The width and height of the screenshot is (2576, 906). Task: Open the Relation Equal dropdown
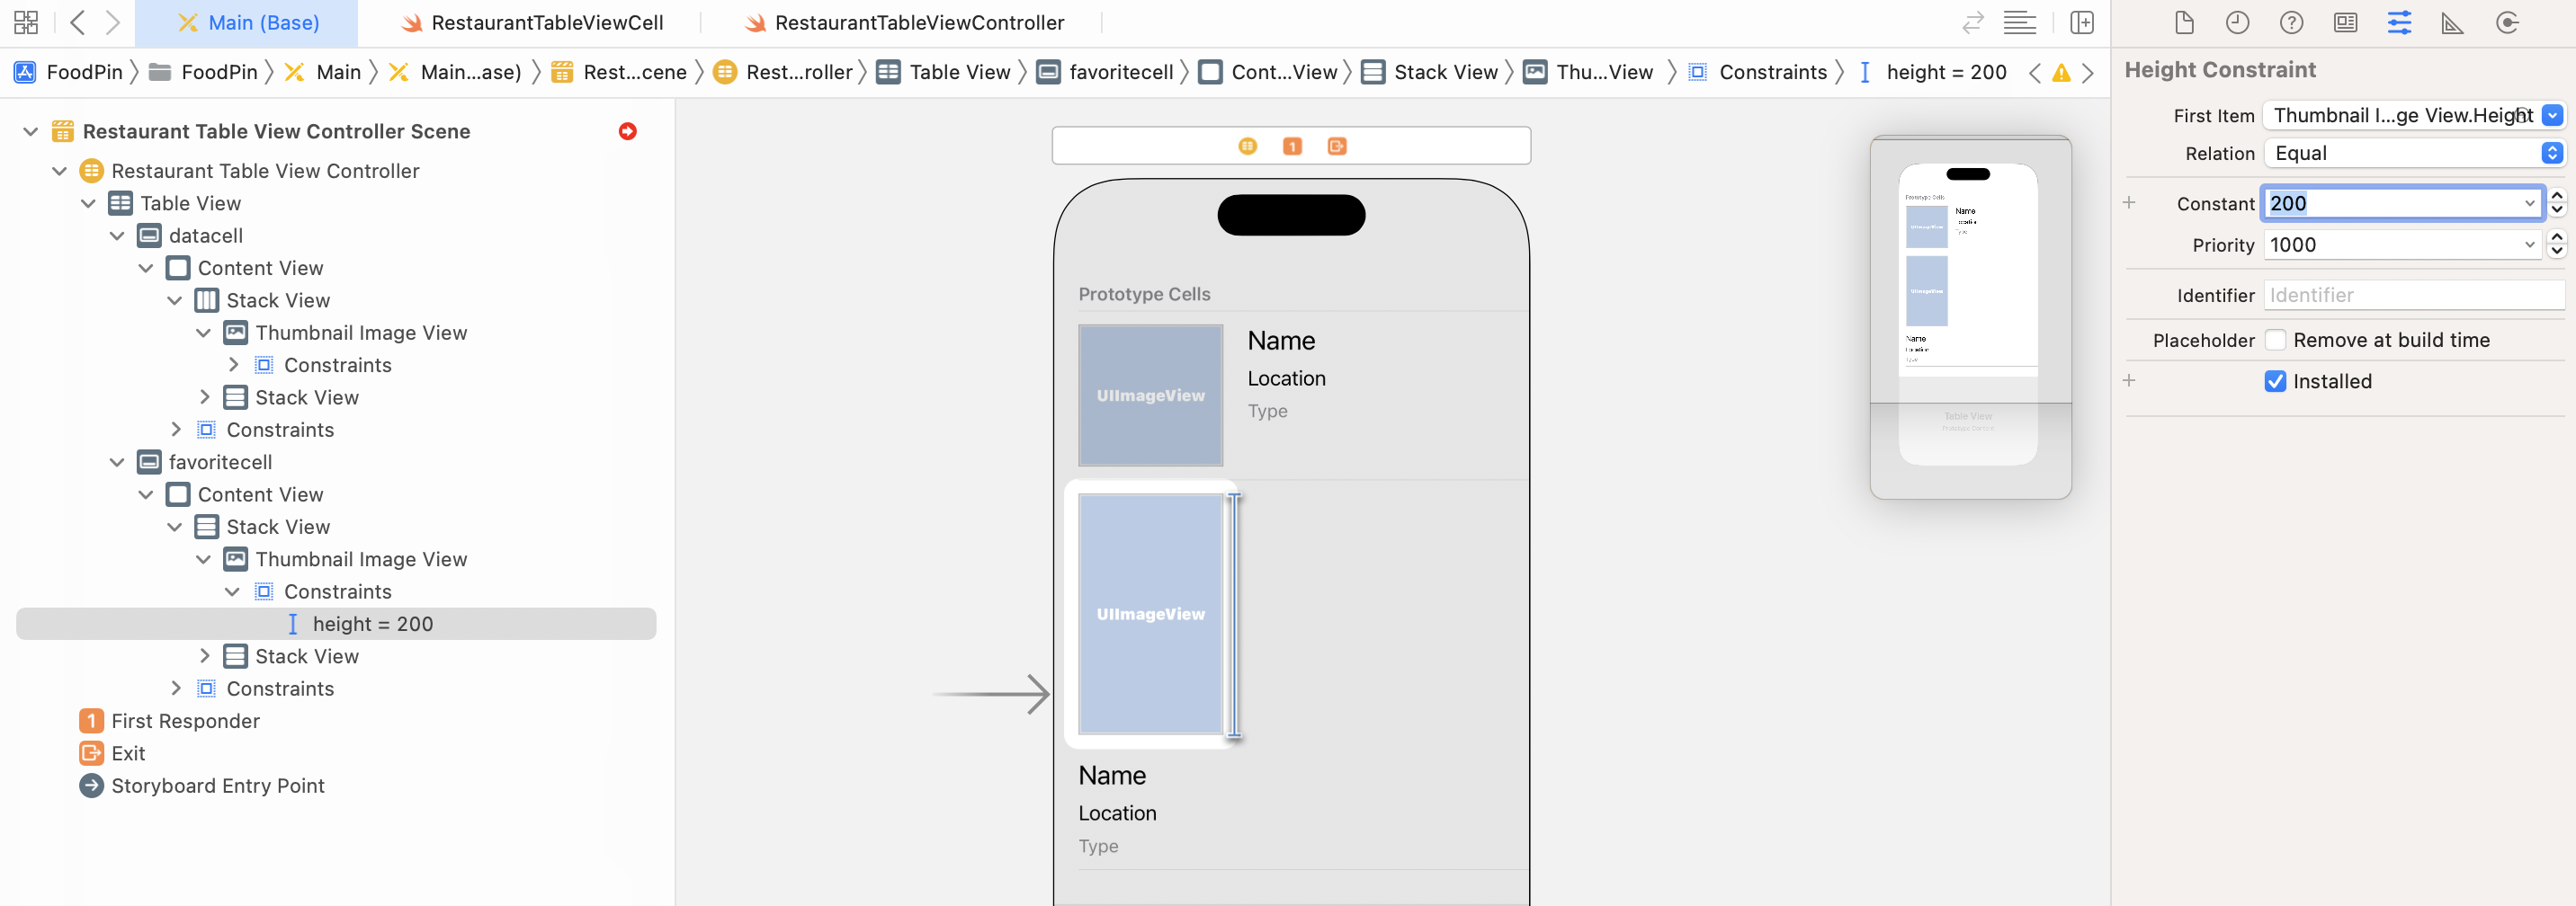[x=2412, y=154]
